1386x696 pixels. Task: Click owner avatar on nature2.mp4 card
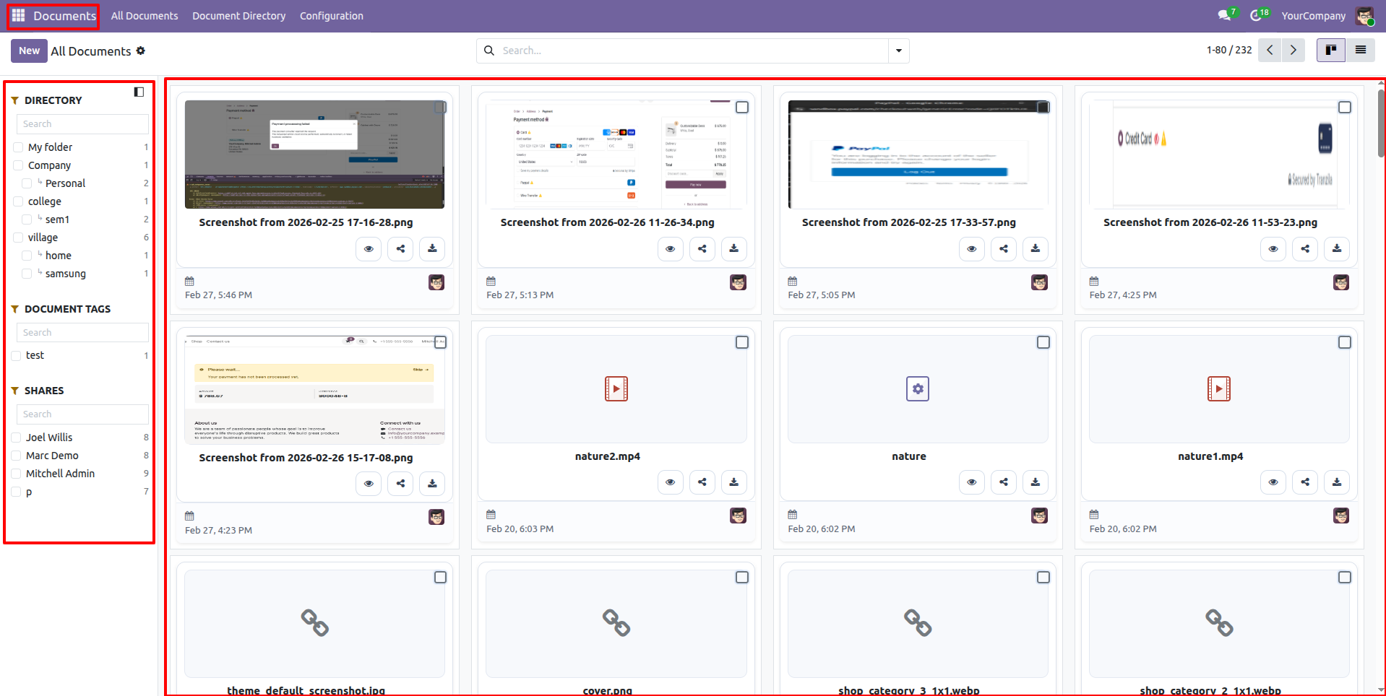click(x=738, y=516)
